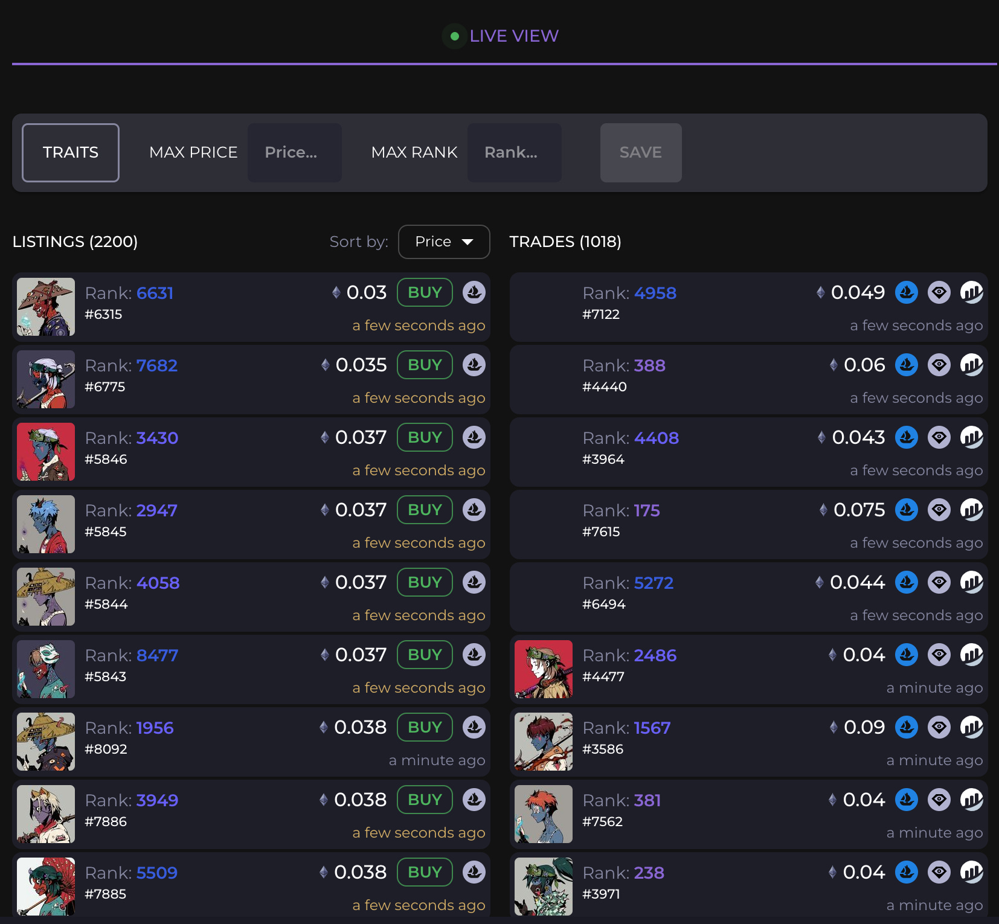999x924 pixels.
Task: Open blue OpenSea icon for trade #6494
Action: pos(907,582)
